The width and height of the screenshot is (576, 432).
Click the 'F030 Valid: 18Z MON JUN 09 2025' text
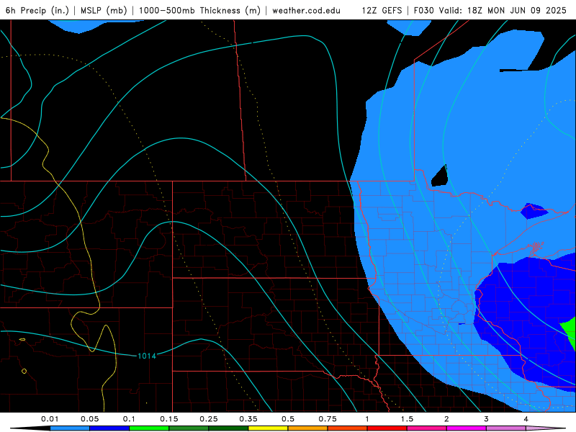(490, 11)
